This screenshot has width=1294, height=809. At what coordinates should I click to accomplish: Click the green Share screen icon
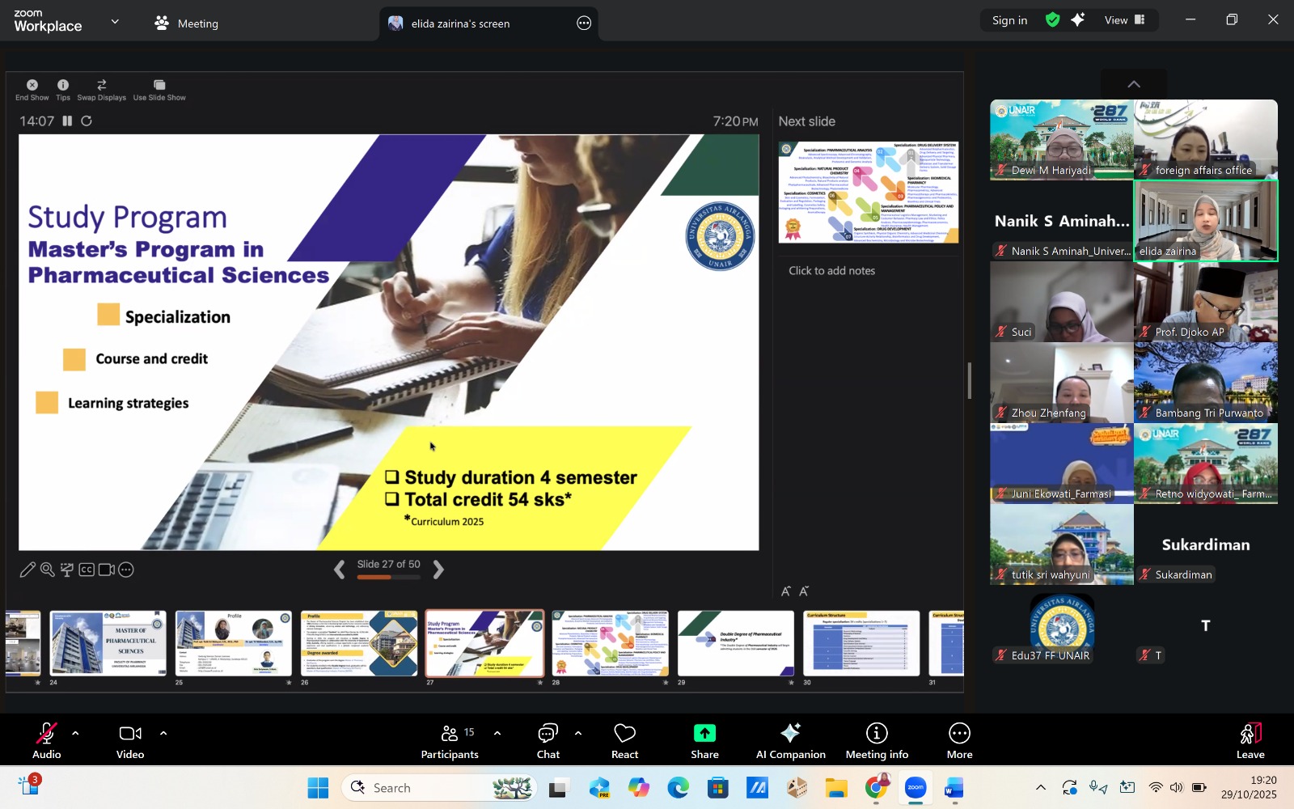tap(704, 733)
